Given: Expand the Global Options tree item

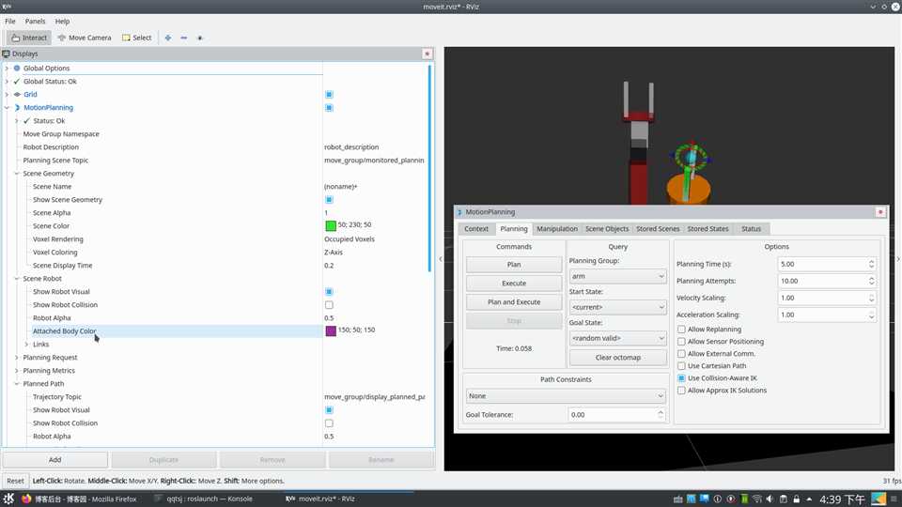Looking at the screenshot, I should [x=7, y=68].
